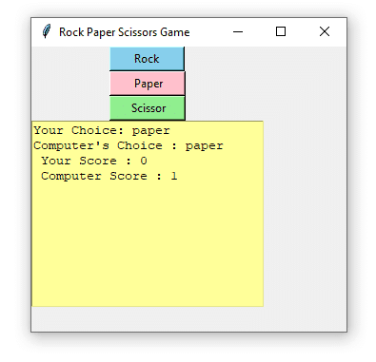Viewport: 376px width, 362px height.
Task: Click the word 'Computer's' in the results text
Action: point(71,145)
